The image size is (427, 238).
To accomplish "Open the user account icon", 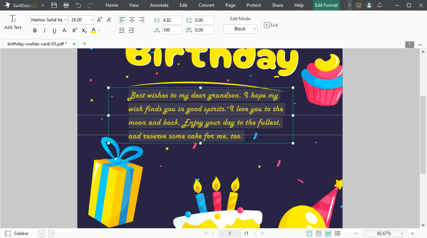I will (369, 5).
